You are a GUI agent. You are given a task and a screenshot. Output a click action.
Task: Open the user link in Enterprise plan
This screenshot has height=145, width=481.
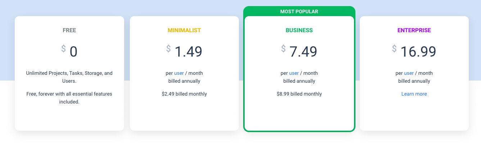(x=409, y=73)
